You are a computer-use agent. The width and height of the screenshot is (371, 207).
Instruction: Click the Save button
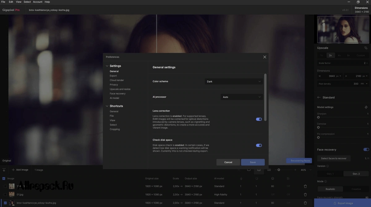click(x=253, y=162)
